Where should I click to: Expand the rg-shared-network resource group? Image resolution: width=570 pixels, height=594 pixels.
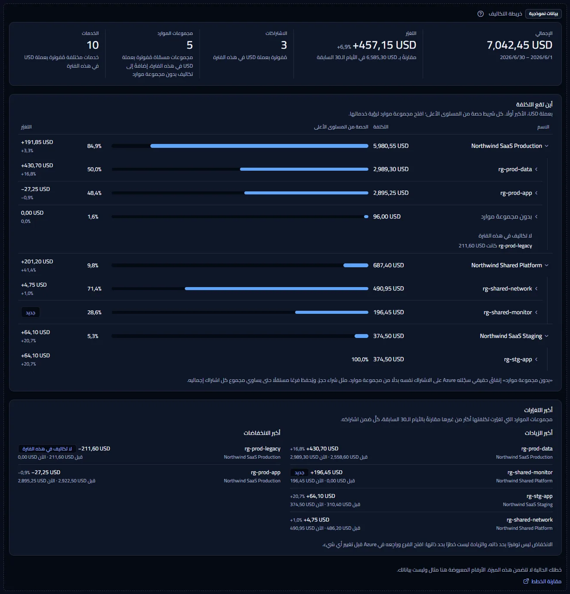[x=536, y=289]
